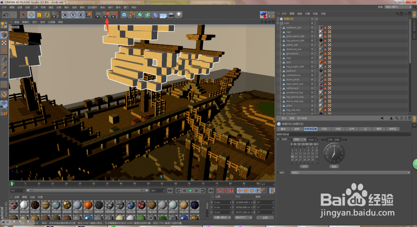Click the lock icon in attribute manager
The width and height of the screenshot is (417, 227).
[x=402, y=118]
